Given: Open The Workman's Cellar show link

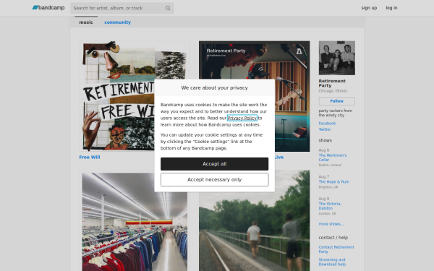Looking at the screenshot, I should point(333,158).
